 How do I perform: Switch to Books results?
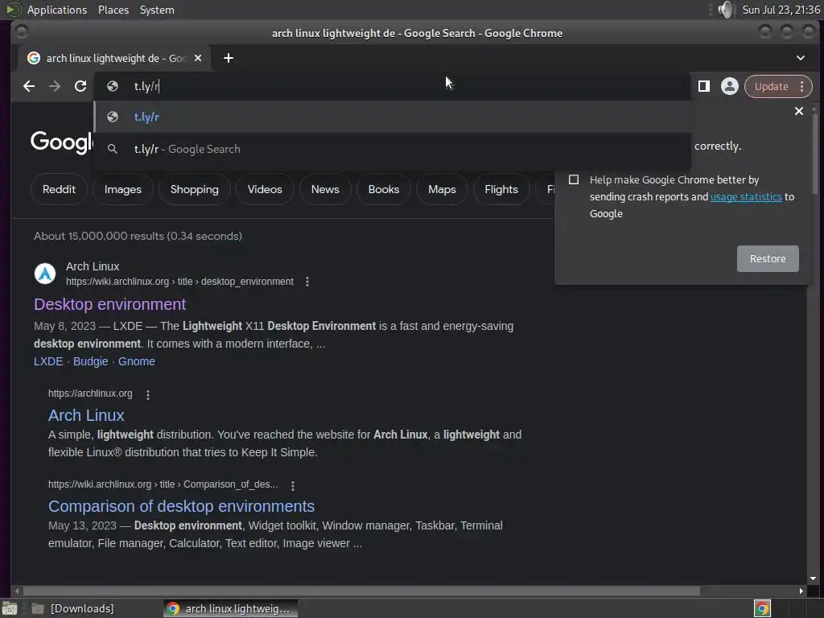[x=384, y=189]
